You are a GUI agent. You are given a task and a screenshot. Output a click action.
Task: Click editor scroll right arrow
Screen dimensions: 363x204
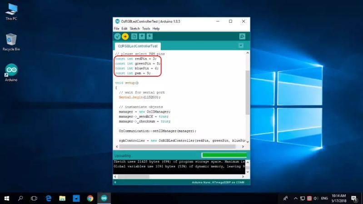click(243, 147)
